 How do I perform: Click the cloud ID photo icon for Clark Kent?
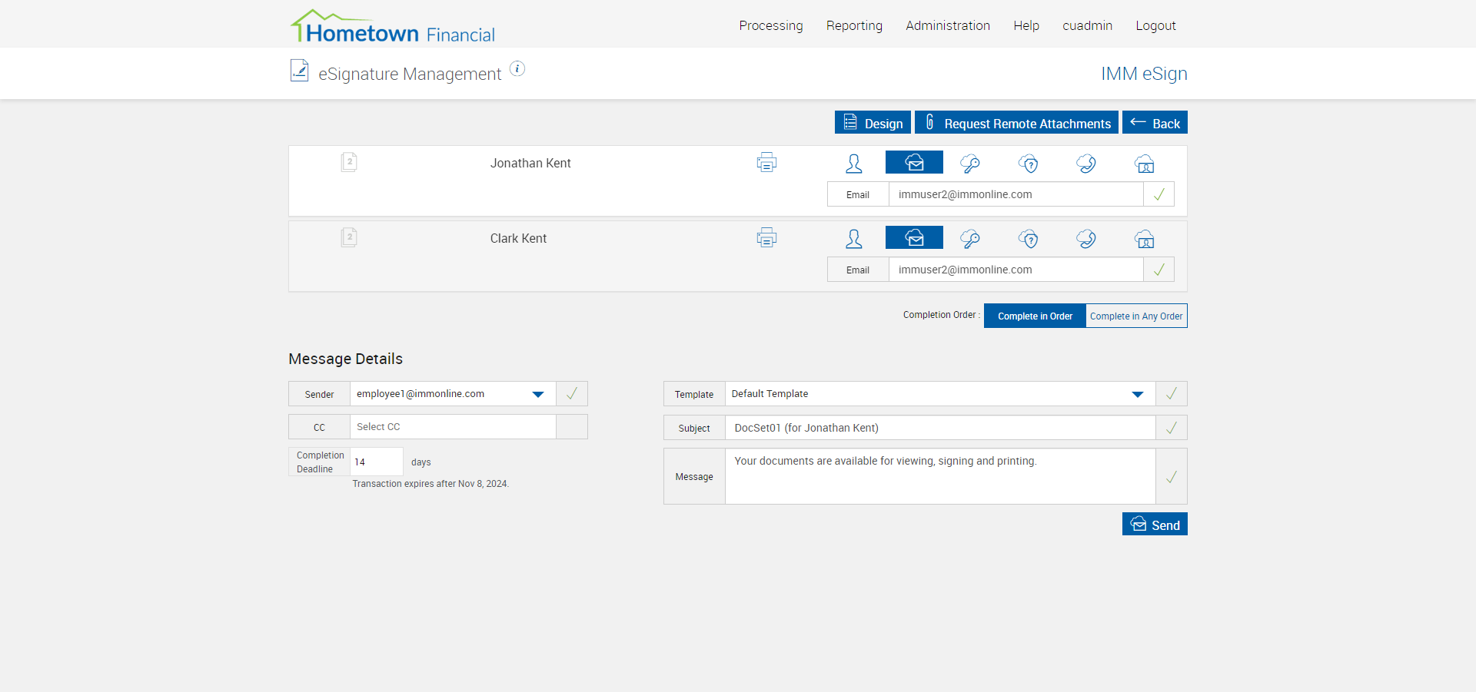1145,238
